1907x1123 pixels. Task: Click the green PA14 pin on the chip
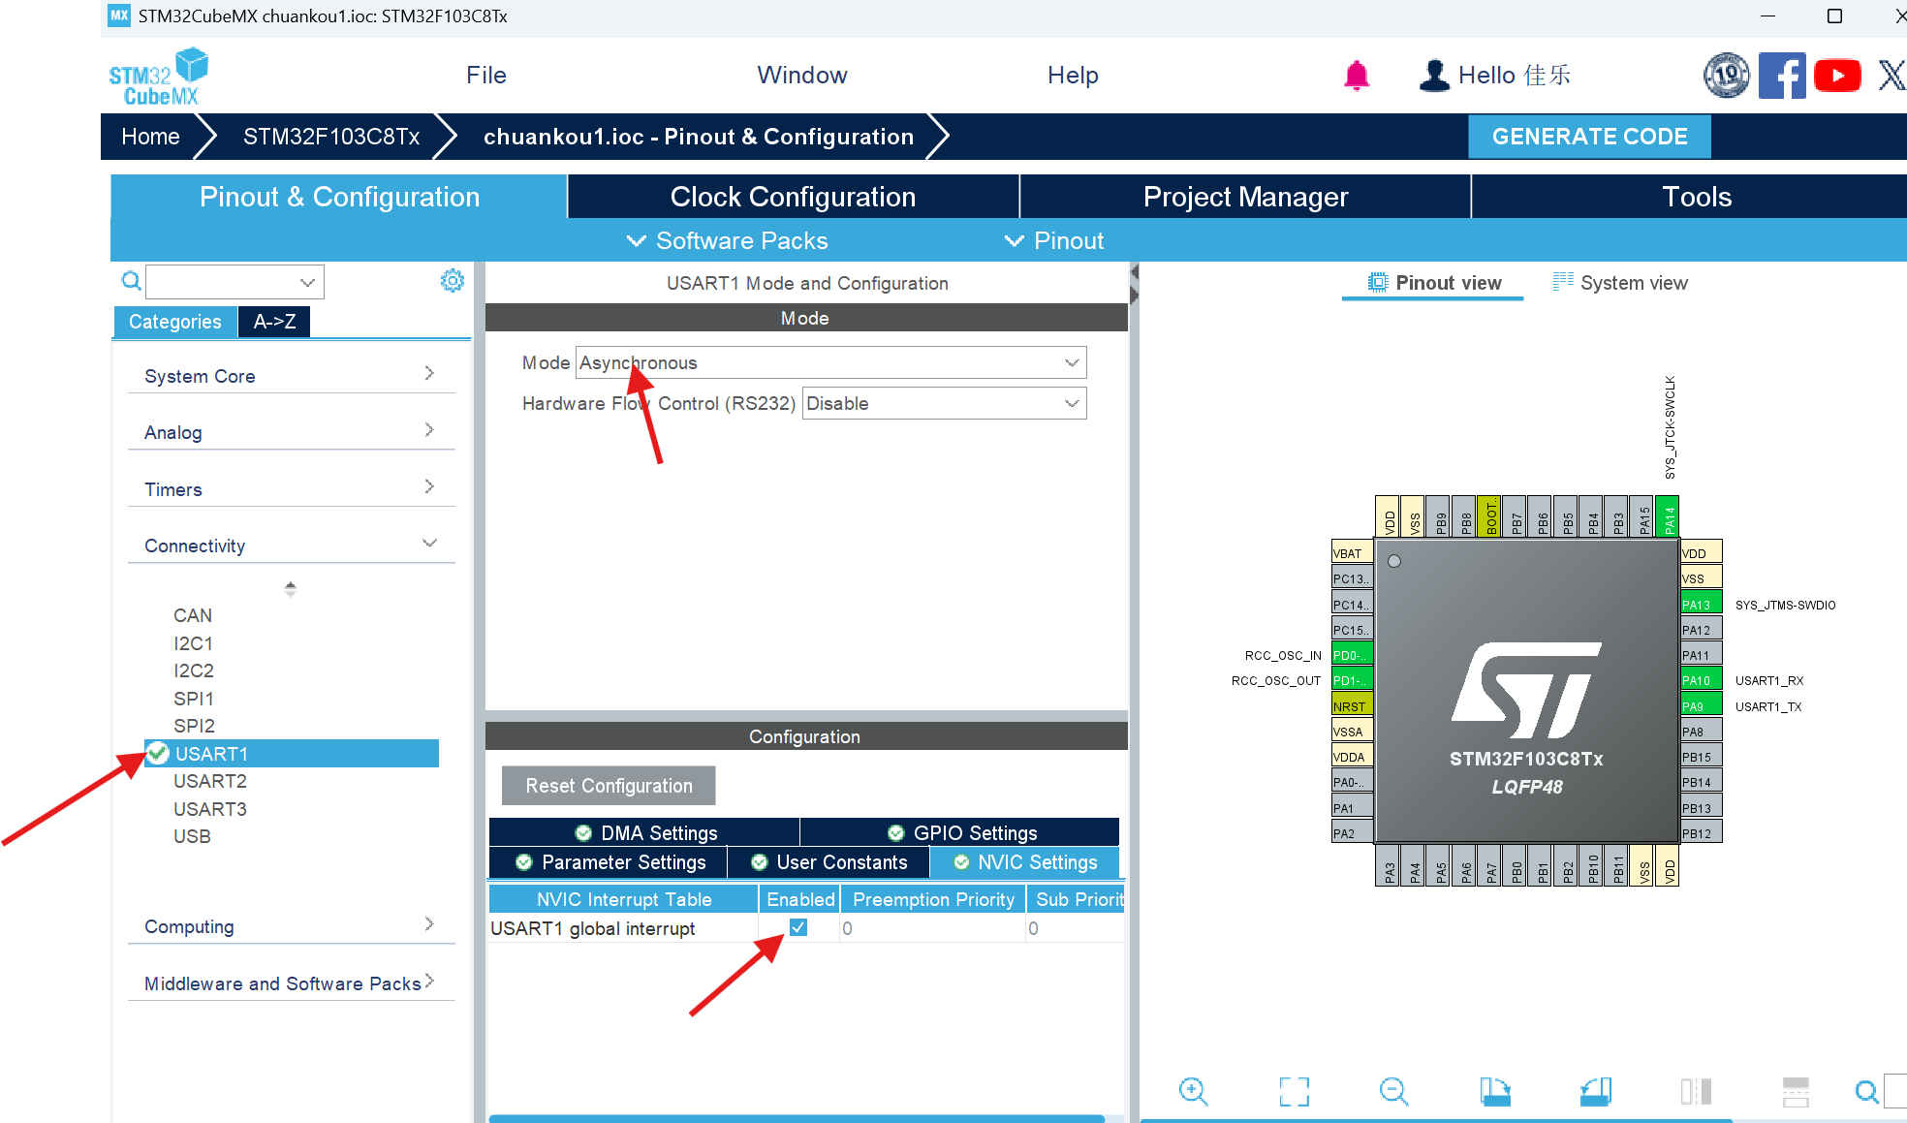tap(1668, 515)
